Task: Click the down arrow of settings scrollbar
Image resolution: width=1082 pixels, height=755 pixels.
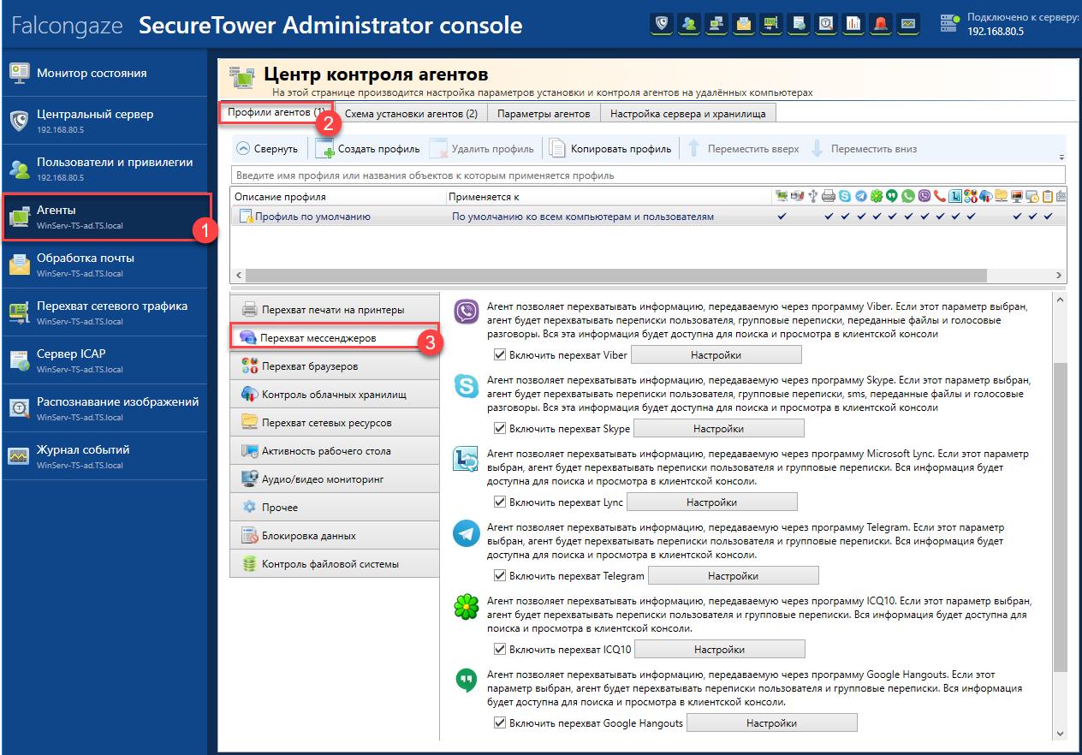Action: click(x=1061, y=734)
